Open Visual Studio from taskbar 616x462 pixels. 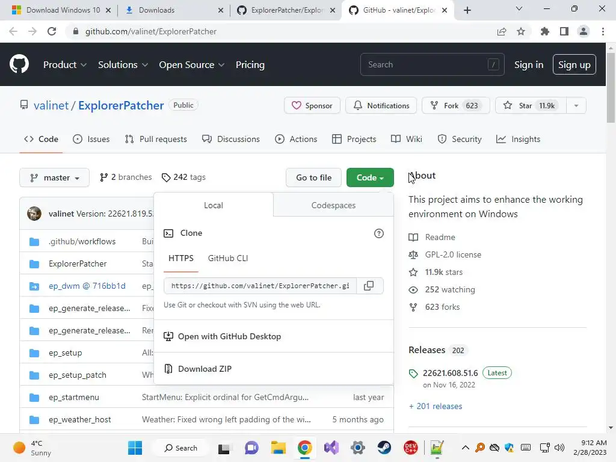[x=331, y=448]
